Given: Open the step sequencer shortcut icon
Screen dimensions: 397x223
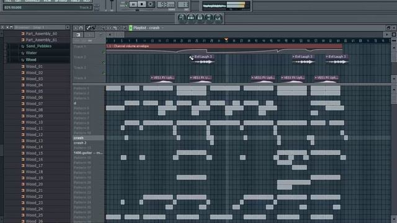Looking at the screenshot, I should [x=191, y=18].
